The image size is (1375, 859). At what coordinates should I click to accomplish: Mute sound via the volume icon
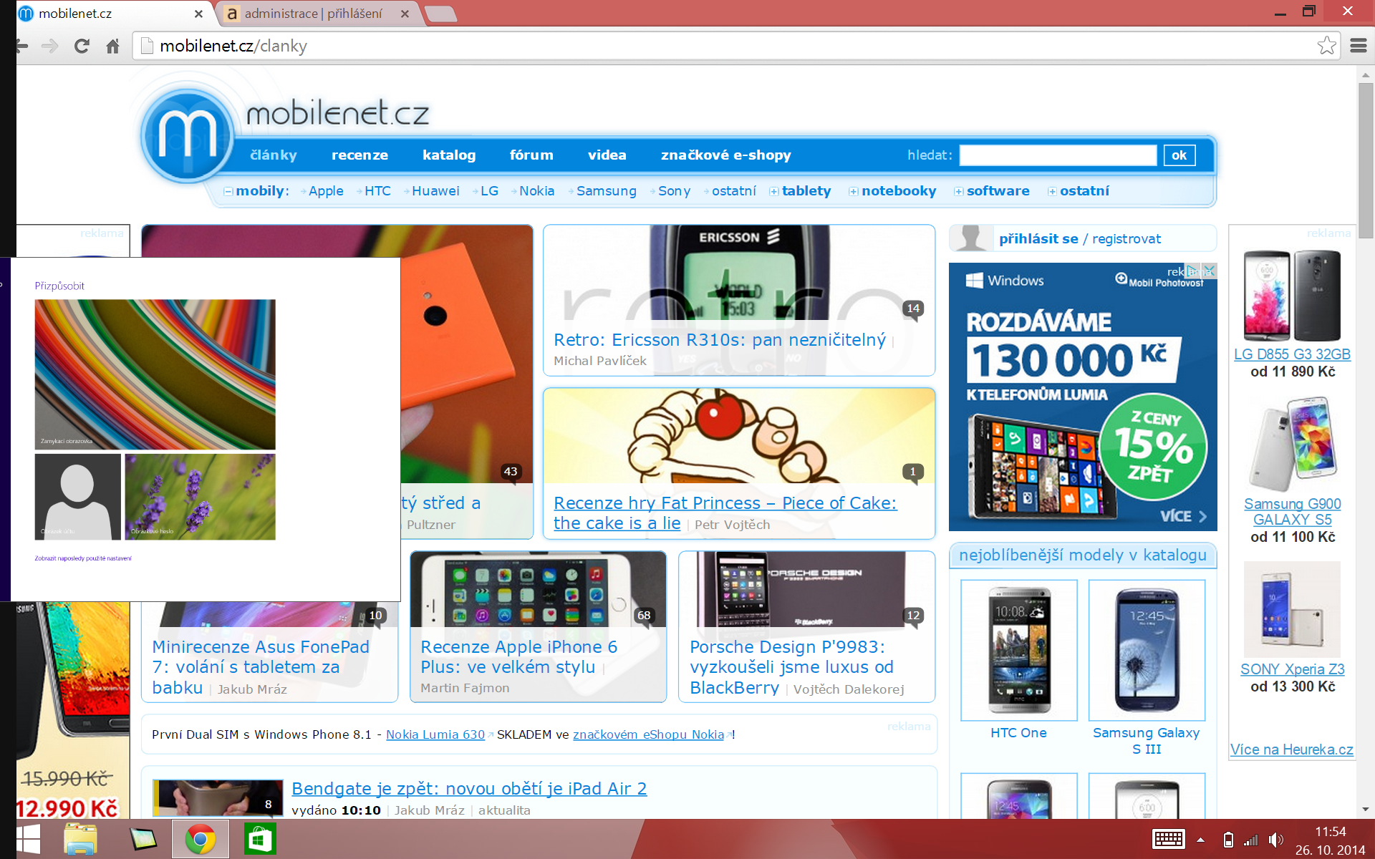(1276, 838)
